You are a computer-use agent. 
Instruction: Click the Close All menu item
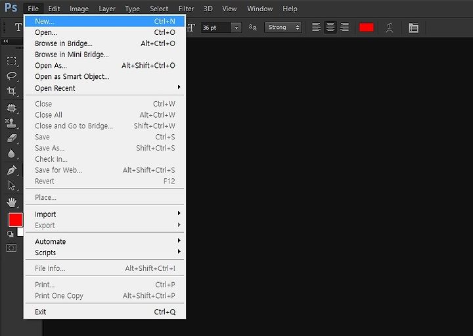(x=104, y=115)
